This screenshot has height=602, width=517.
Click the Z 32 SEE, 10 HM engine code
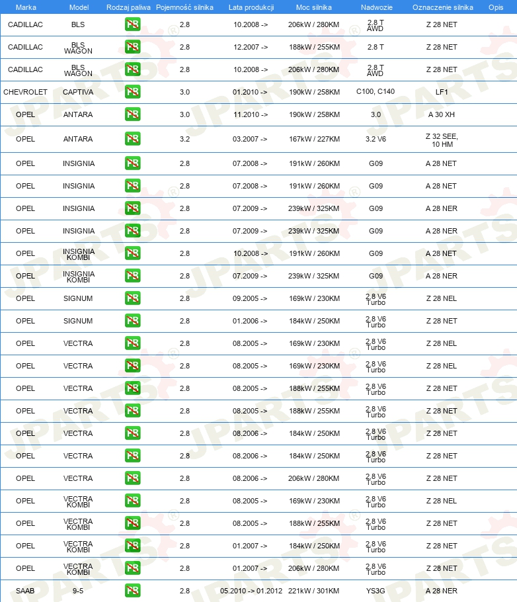coord(442,140)
